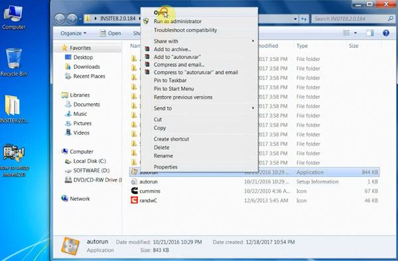
Task: Click the arrow before INSITE8.2.0.184 in the address bar
Action: click(x=96, y=19)
